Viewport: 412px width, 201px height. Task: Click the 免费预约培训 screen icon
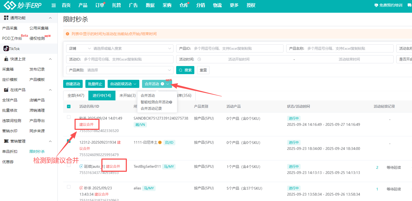click(376, 5)
